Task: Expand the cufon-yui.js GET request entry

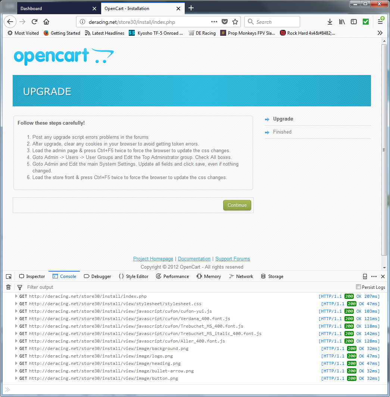Action: pos(16,311)
